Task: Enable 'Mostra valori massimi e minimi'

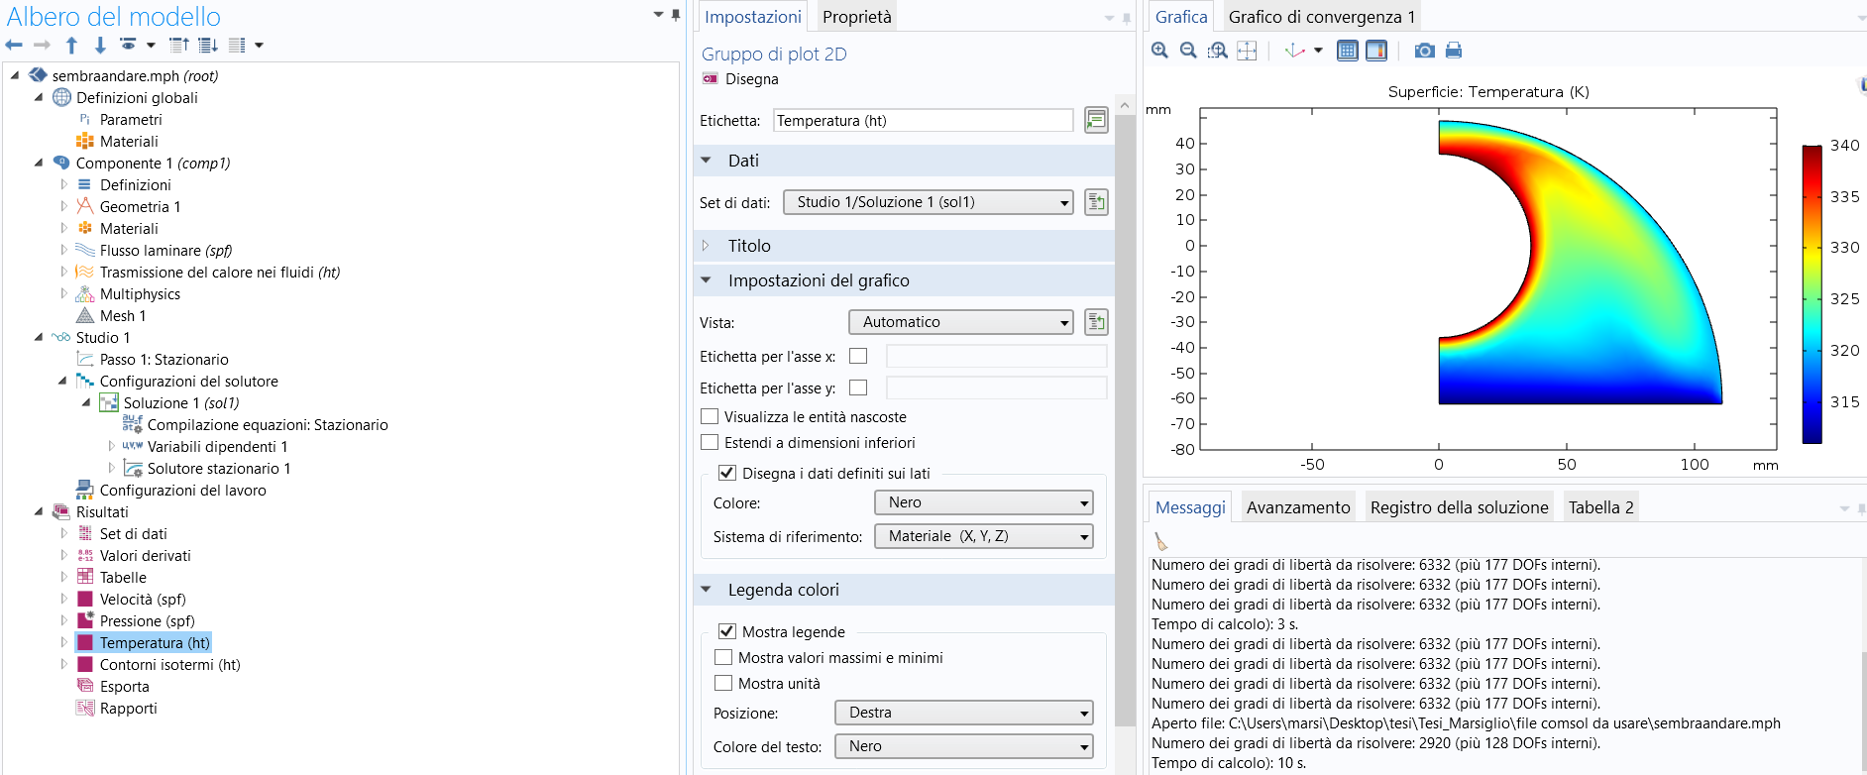Action: click(724, 657)
